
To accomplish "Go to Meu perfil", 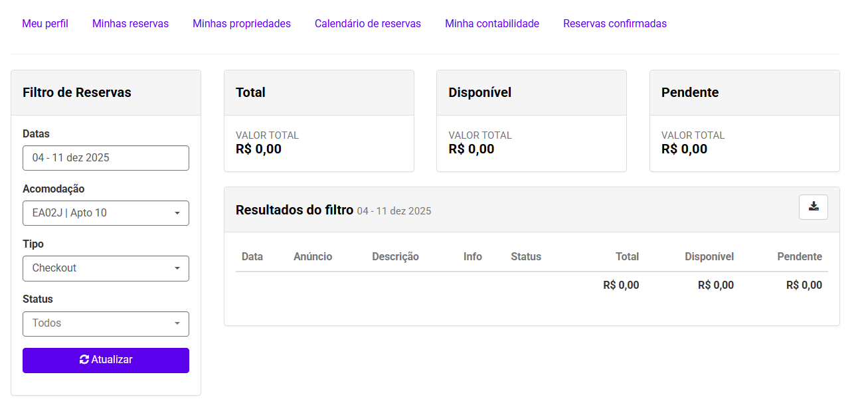I will (45, 24).
